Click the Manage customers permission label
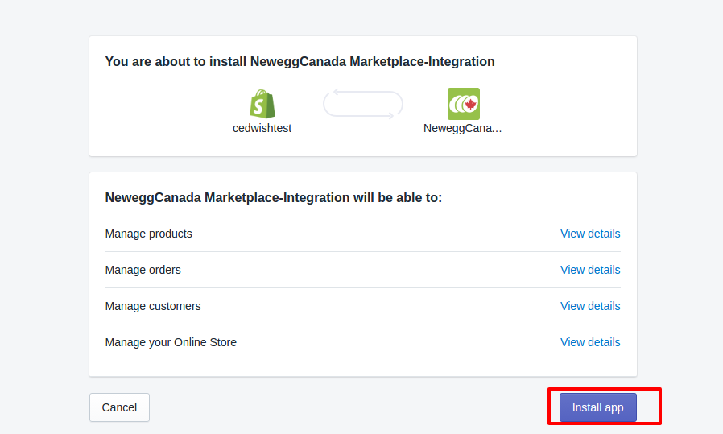The width and height of the screenshot is (723, 434). tap(153, 306)
